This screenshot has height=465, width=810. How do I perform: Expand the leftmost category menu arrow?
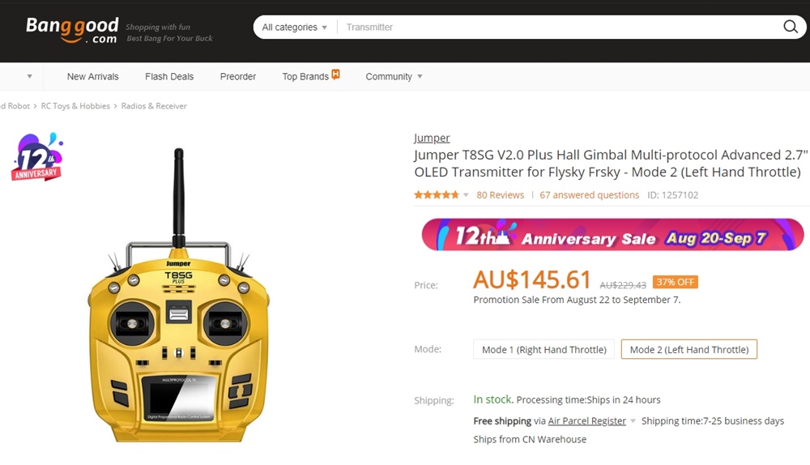[29, 76]
